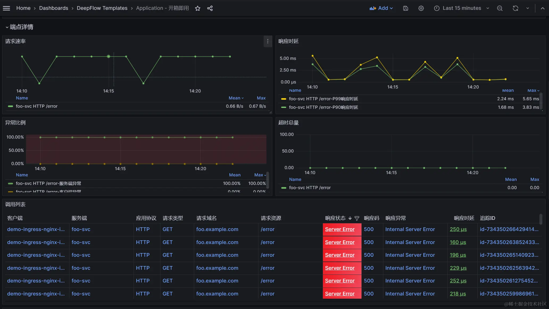Save the dashboard using the save icon
Screen dimensions: 549x309
click(x=405, y=8)
